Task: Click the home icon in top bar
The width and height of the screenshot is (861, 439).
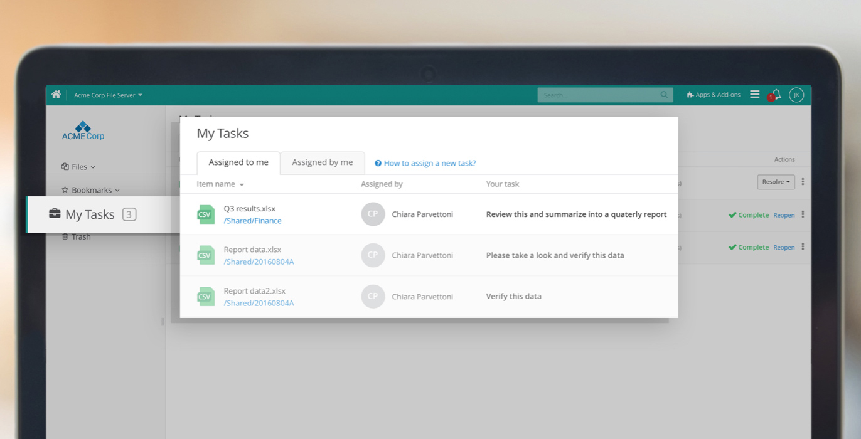Action: (56, 95)
